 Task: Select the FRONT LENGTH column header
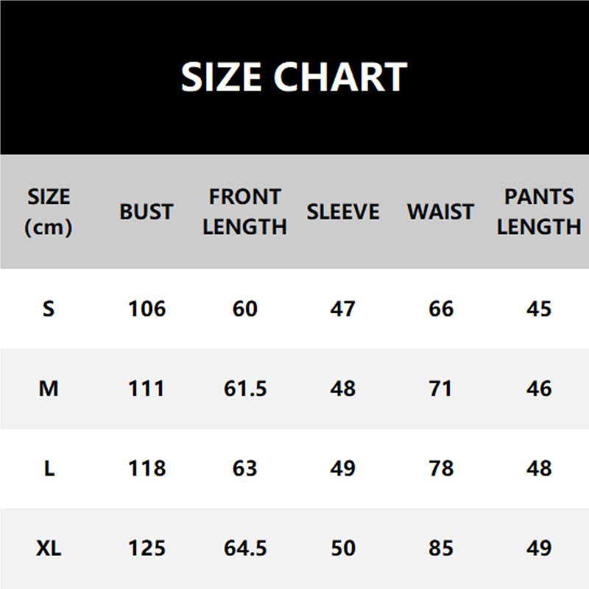(x=244, y=212)
